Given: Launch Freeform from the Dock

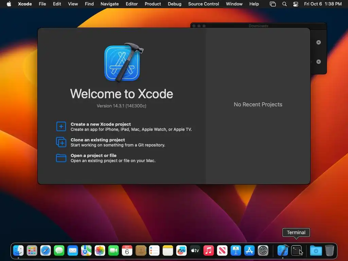Looking at the screenshot, I should pyautogui.click(x=181, y=251).
